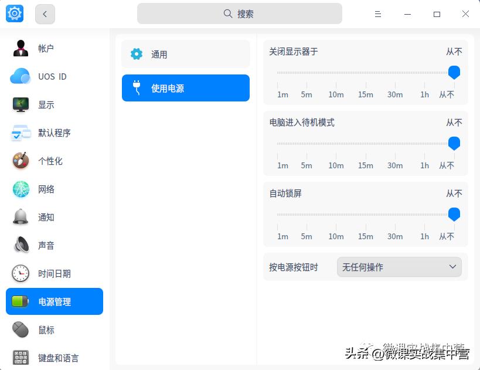Select the 网络 network settings icon
The width and height of the screenshot is (480, 370).
21,189
